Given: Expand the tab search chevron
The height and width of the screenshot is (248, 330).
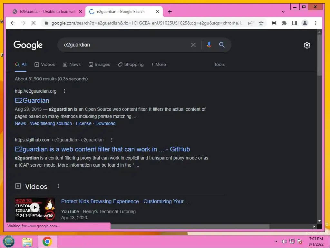Looking at the screenshot, I should click(283, 12).
